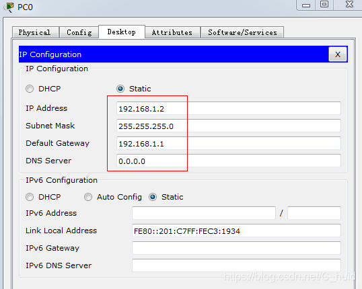Click the Link Local Address field
Screen dimensions: 362x289
click(236, 231)
